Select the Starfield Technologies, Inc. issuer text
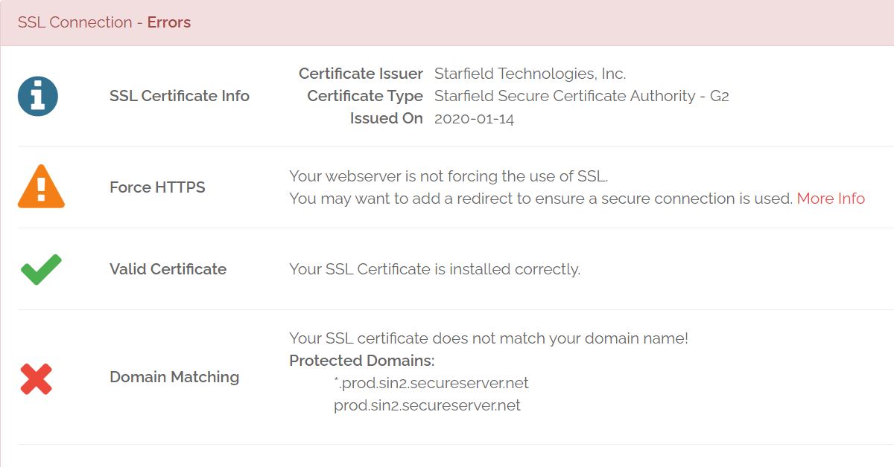Viewport: 894px width, 467px height. tap(530, 74)
